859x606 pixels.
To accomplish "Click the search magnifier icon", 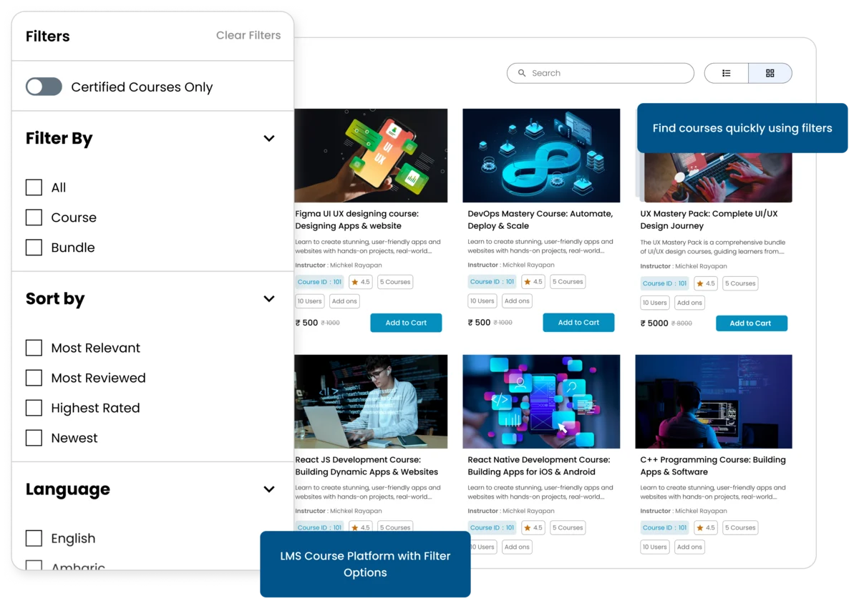I will (522, 73).
